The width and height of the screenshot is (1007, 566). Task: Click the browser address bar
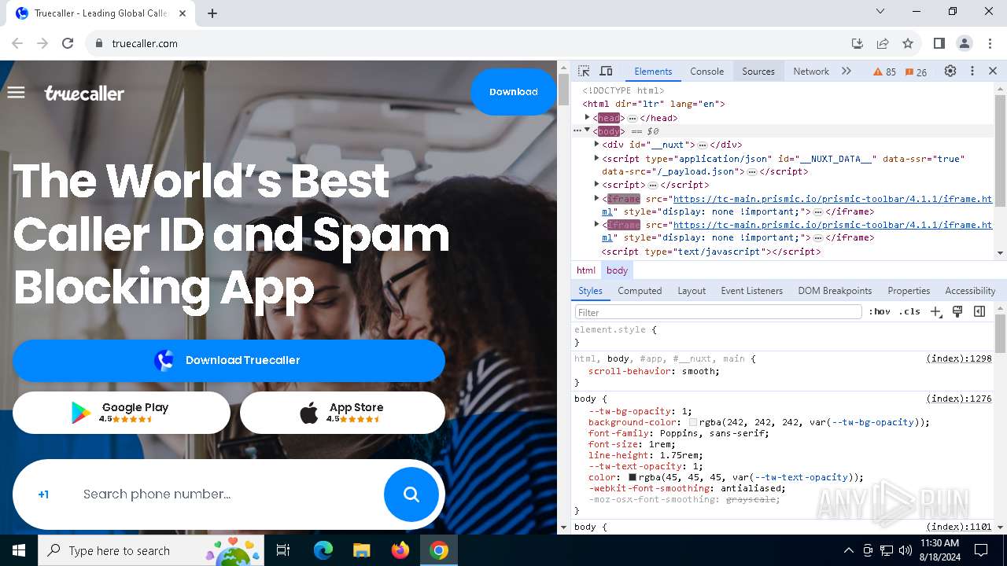472,43
